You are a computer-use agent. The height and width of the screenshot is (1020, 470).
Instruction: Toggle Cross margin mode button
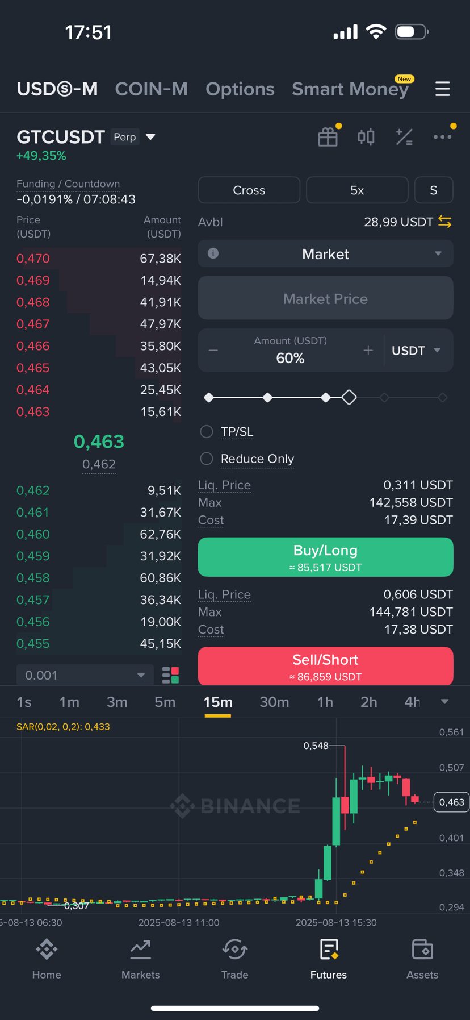click(249, 190)
